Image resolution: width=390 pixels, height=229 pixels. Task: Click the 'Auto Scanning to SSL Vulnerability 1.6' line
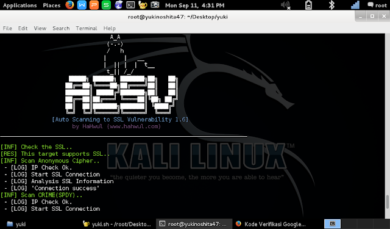coord(120,119)
